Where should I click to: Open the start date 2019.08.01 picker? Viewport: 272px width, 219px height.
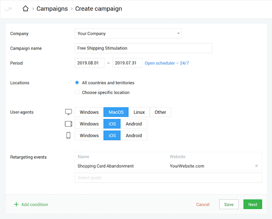point(89,63)
